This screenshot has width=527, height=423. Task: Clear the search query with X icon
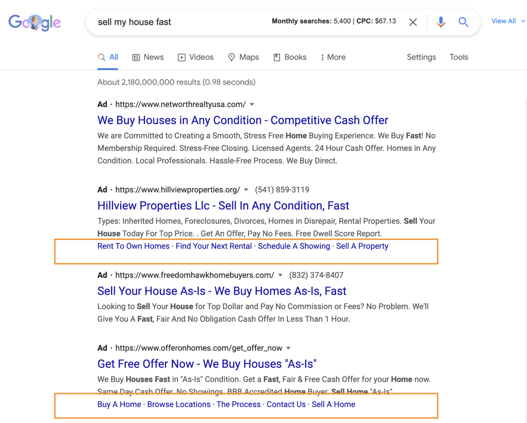click(413, 23)
